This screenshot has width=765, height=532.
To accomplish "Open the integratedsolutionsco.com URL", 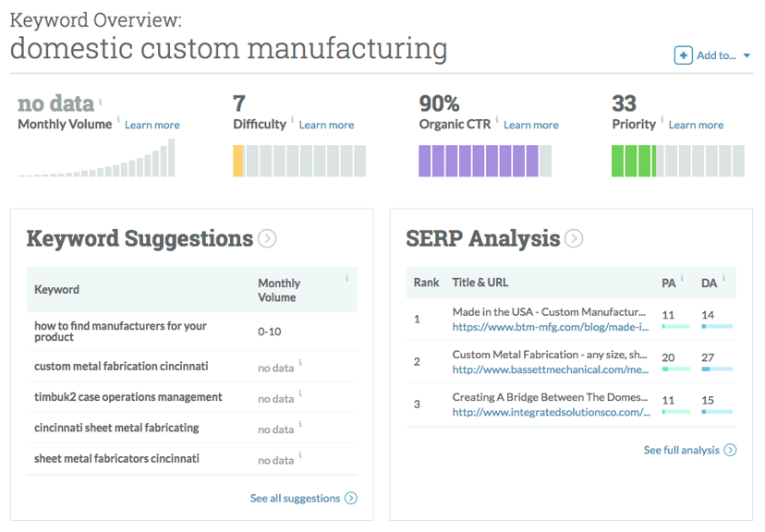I will point(552,413).
